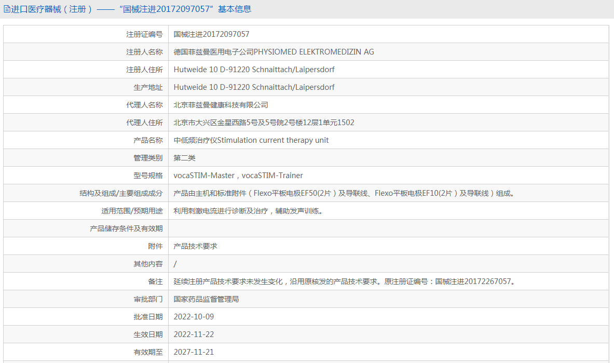Click the 管理类别 label
614x363 pixels.
148,158
